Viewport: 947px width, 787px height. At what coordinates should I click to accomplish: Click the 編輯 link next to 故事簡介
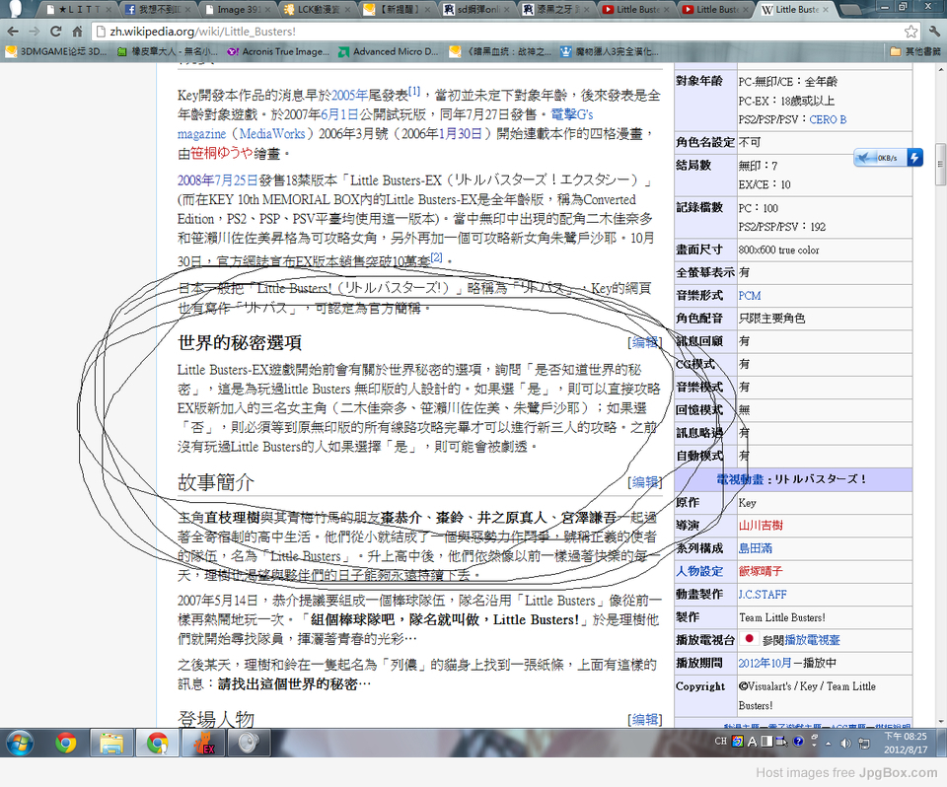pyautogui.click(x=645, y=482)
